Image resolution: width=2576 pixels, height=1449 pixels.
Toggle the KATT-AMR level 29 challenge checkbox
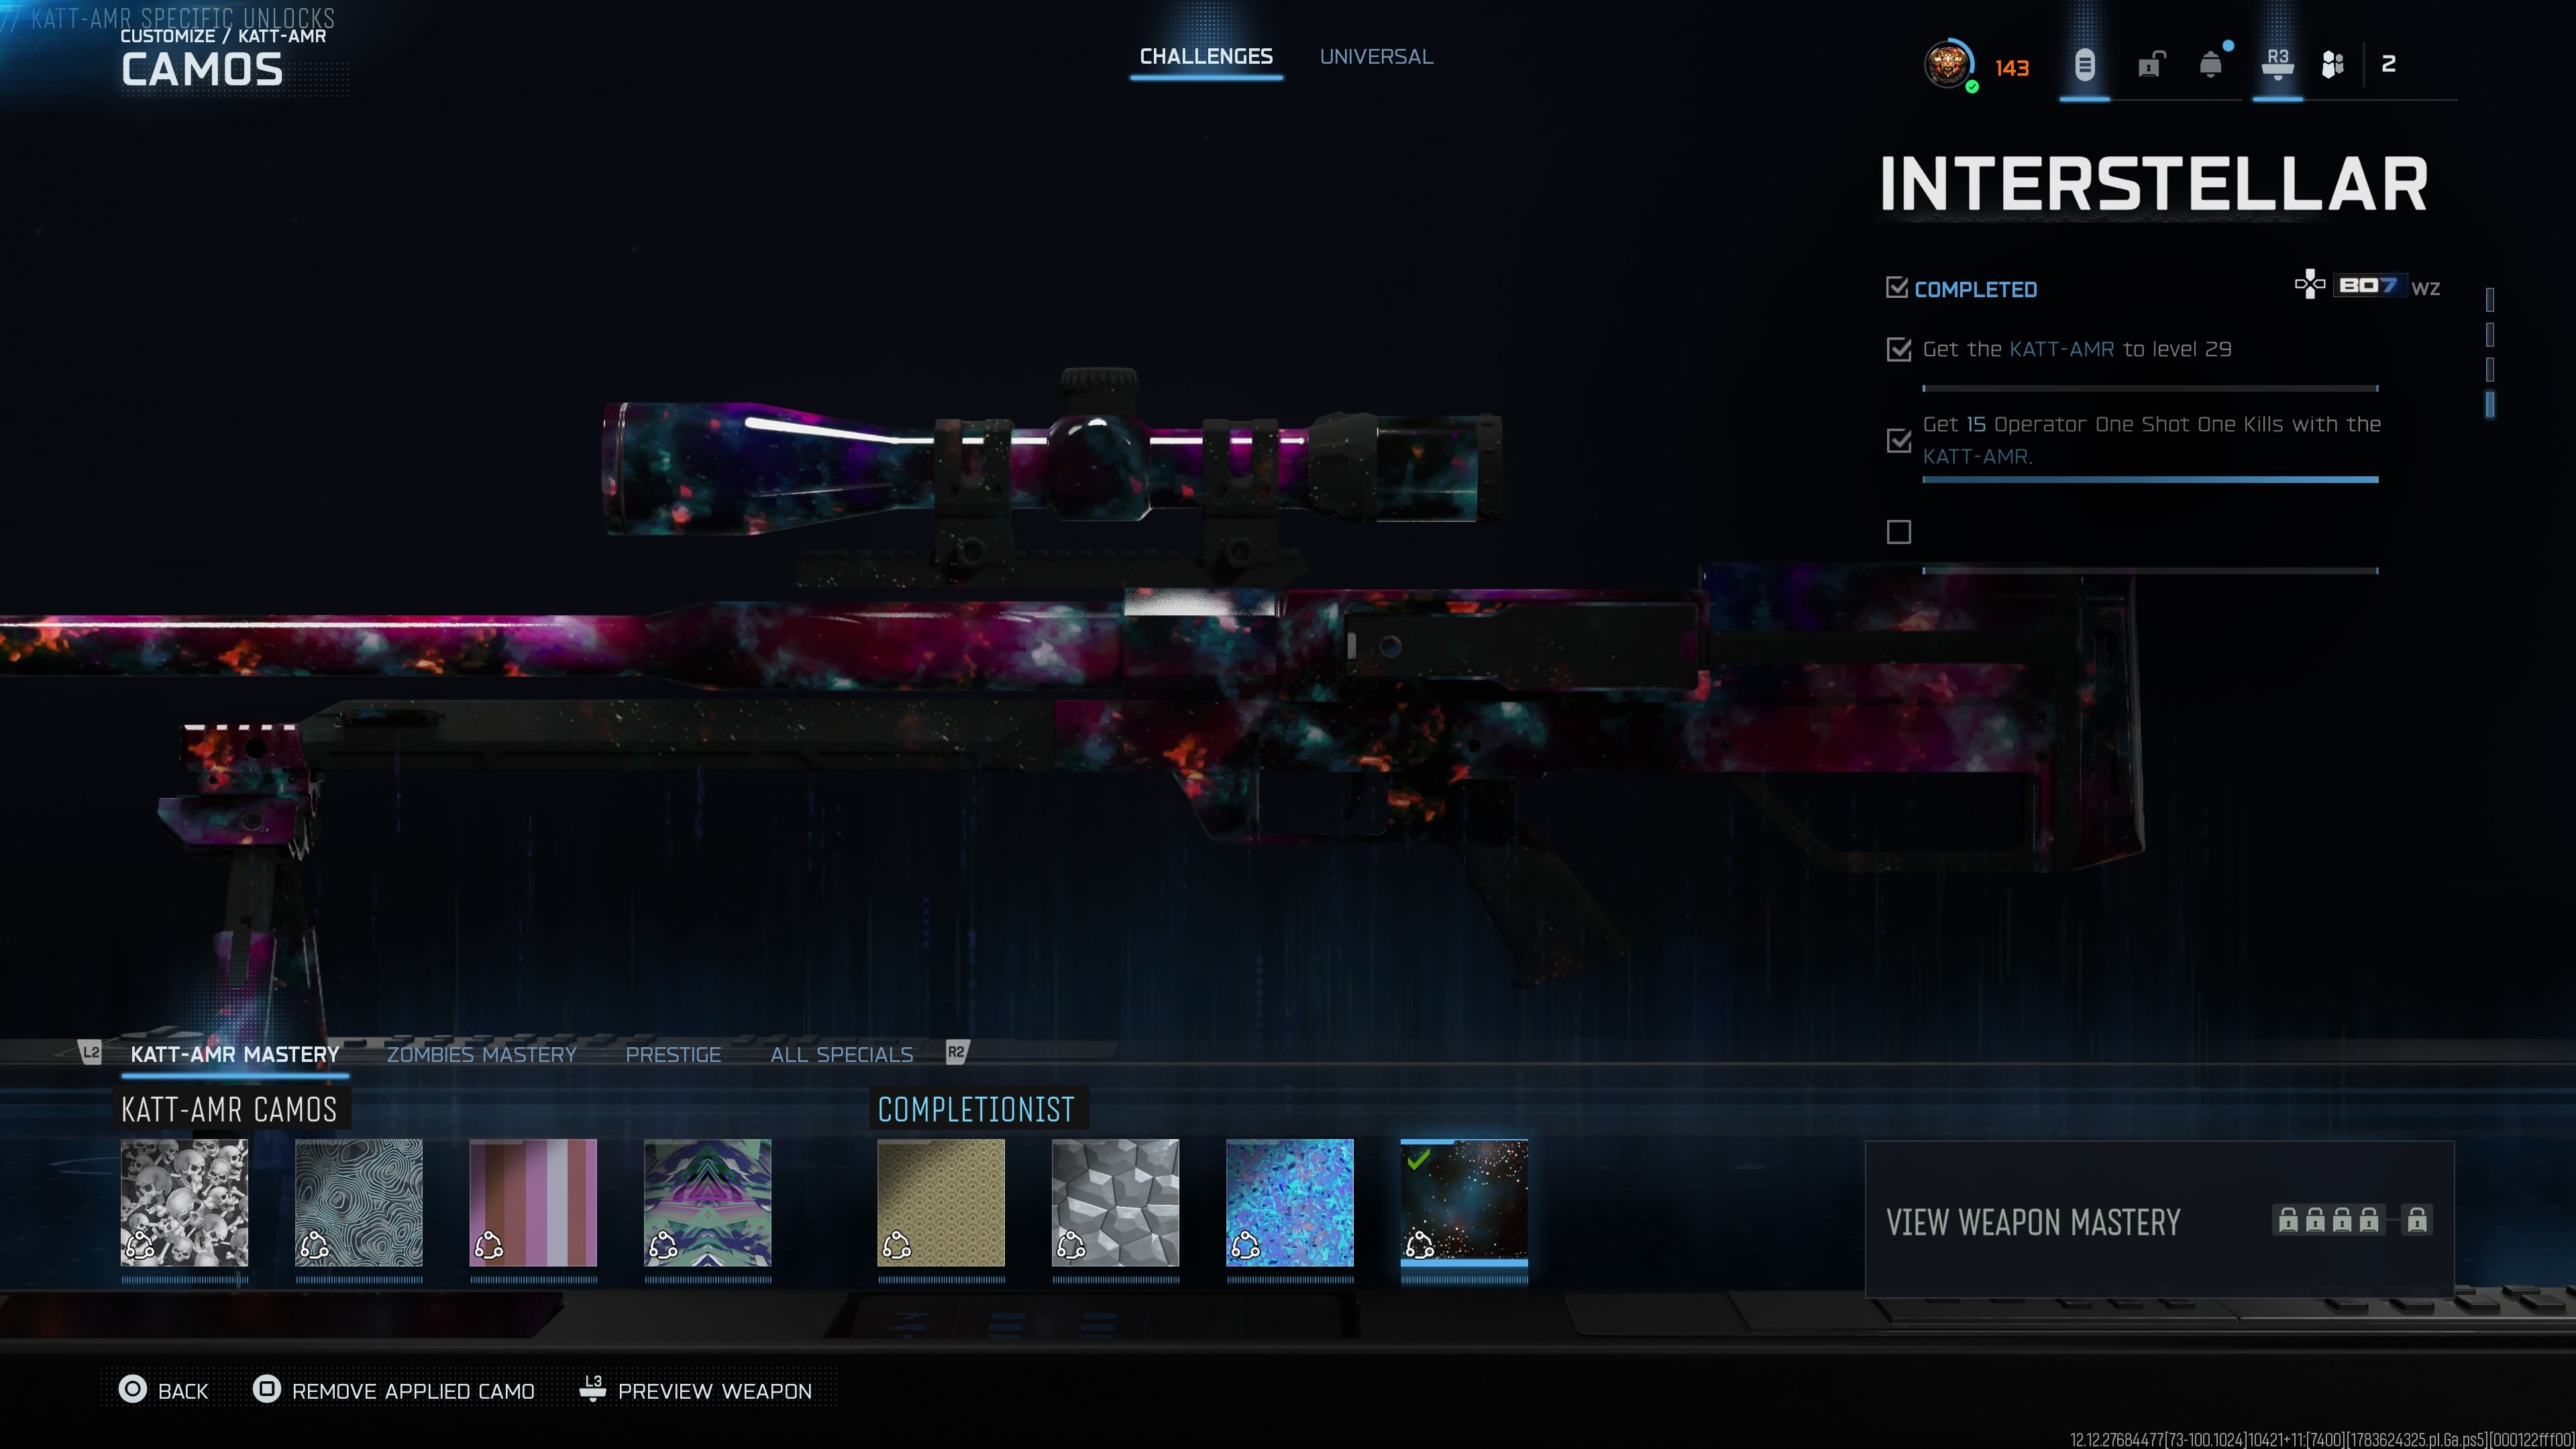point(1898,349)
